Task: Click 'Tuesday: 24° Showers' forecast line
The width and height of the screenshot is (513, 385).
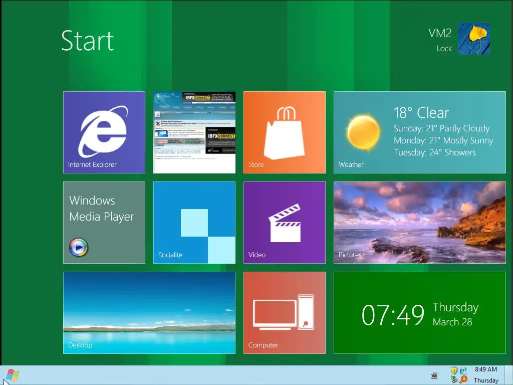Action: [435, 152]
